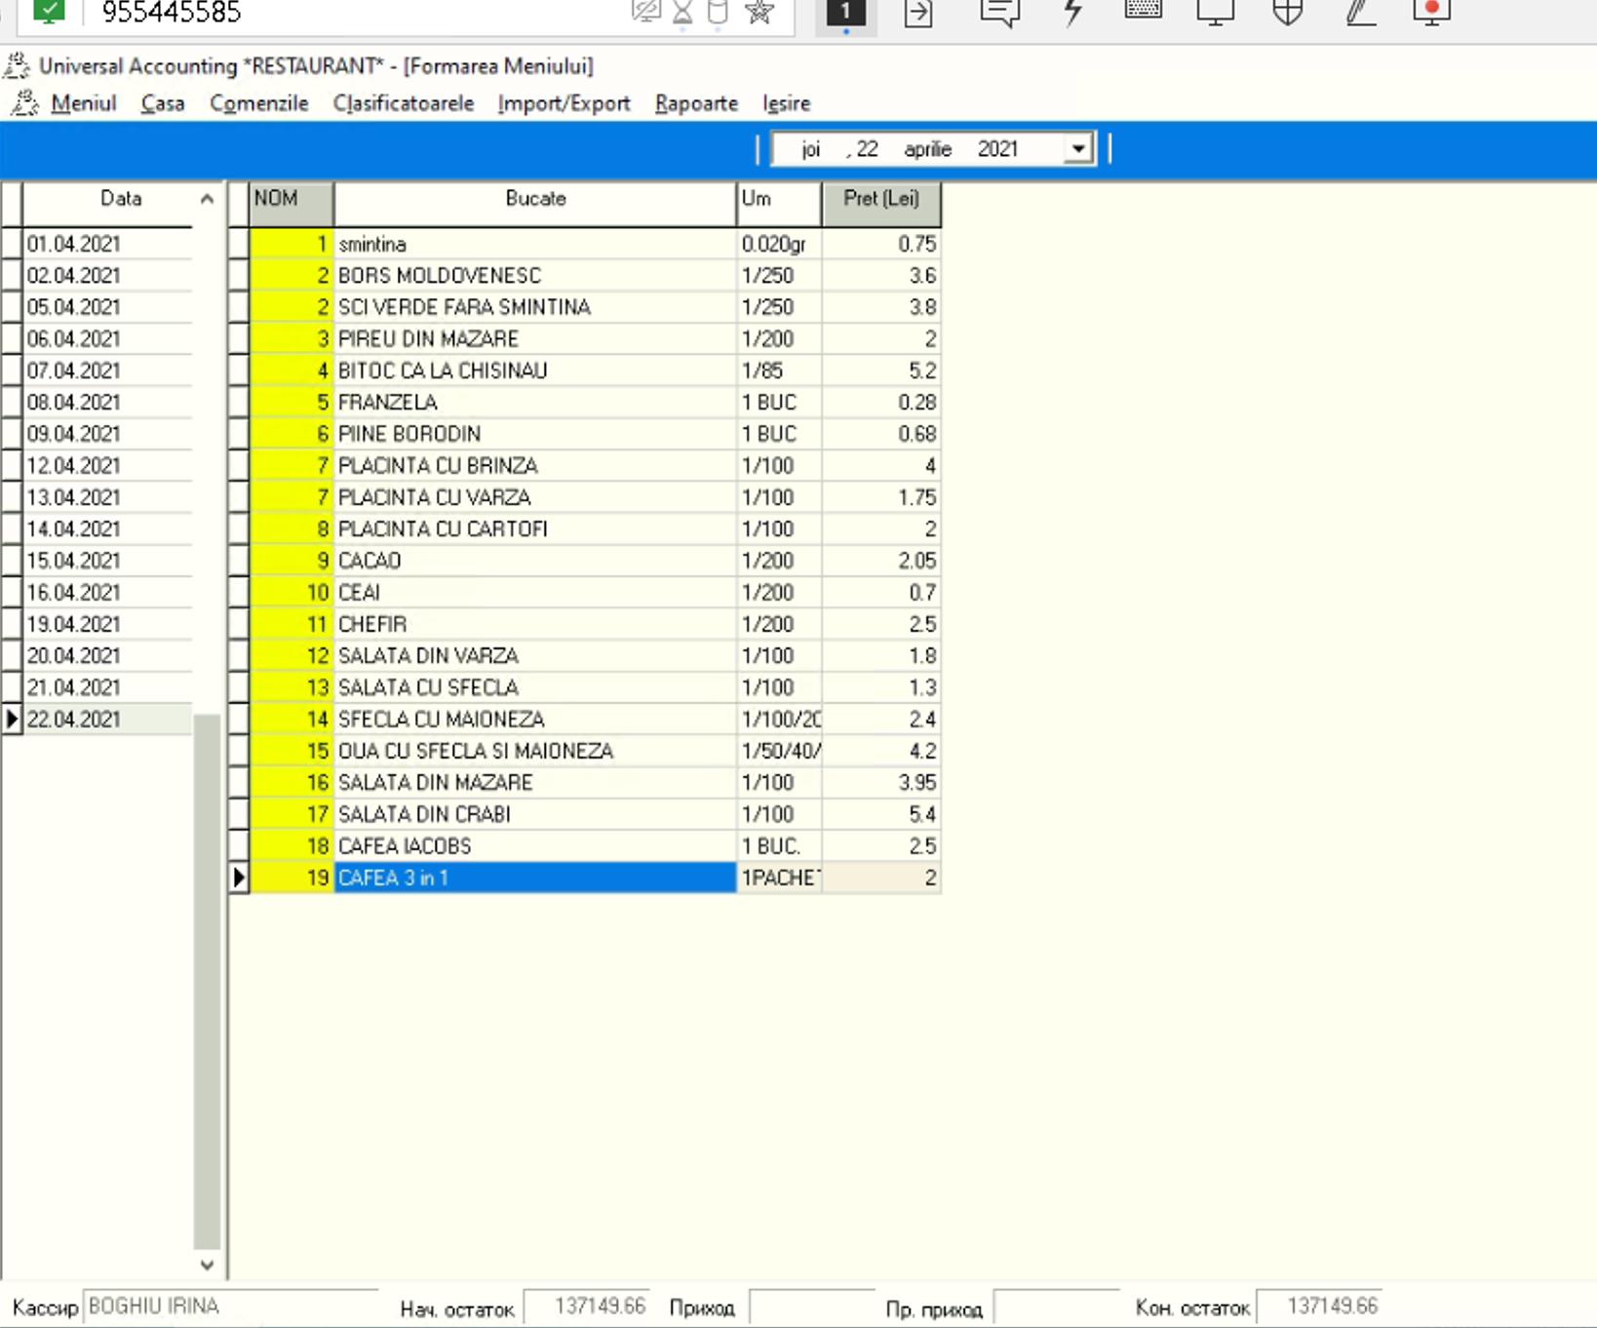1597x1328 pixels.
Task: Tick the row selector beside CACAO
Action: [x=239, y=561]
